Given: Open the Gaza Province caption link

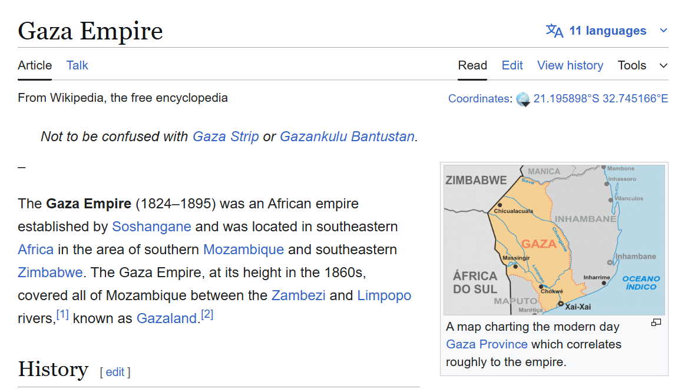Looking at the screenshot, I should 487,344.
